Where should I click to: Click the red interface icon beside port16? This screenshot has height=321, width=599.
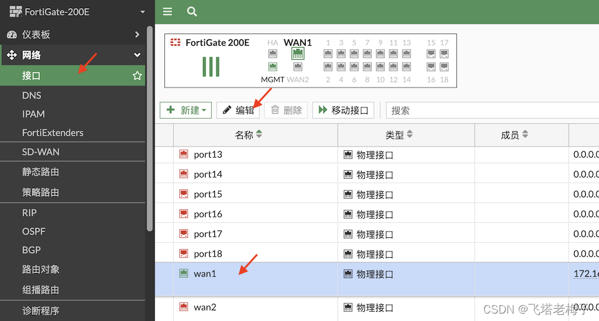pos(184,213)
